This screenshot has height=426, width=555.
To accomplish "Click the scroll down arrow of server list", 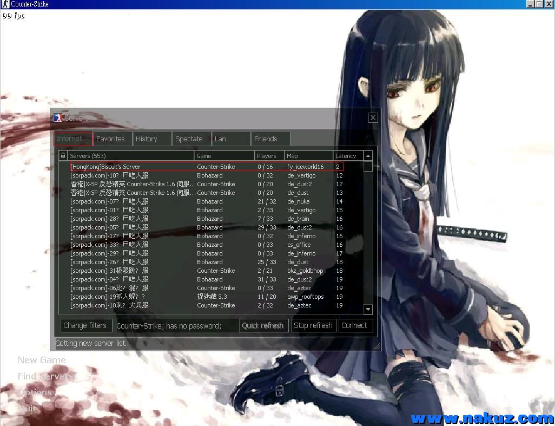I will (368, 309).
